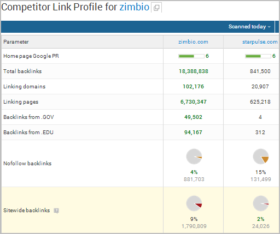Click the value 20,907
Image resolution: width=280 pixels, height=234 pixels.
pyautogui.click(x=260, y=87)
